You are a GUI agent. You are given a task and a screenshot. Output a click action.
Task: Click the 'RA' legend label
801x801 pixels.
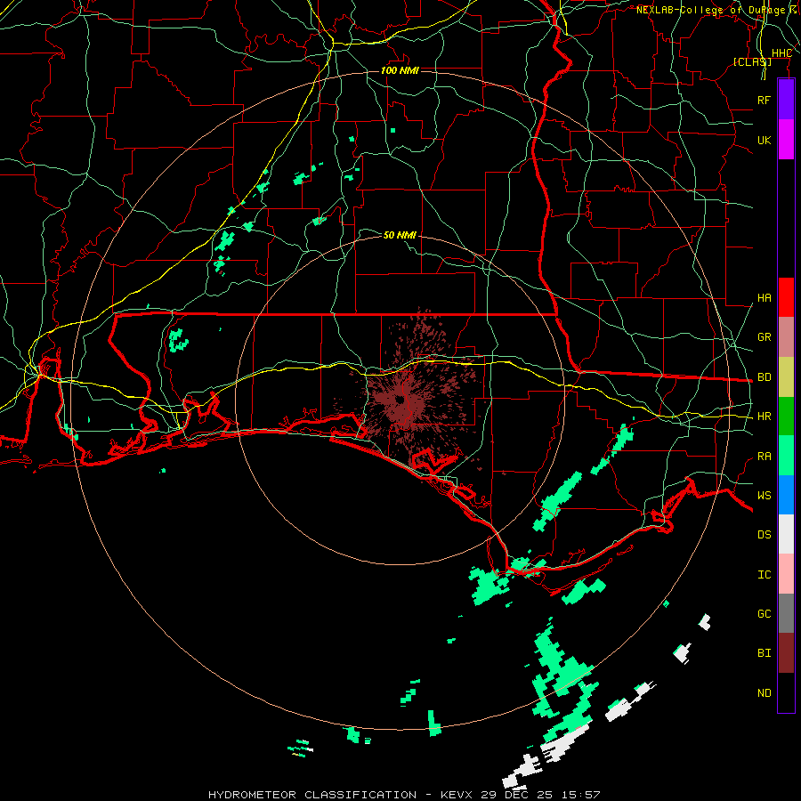tap(764, 457)
